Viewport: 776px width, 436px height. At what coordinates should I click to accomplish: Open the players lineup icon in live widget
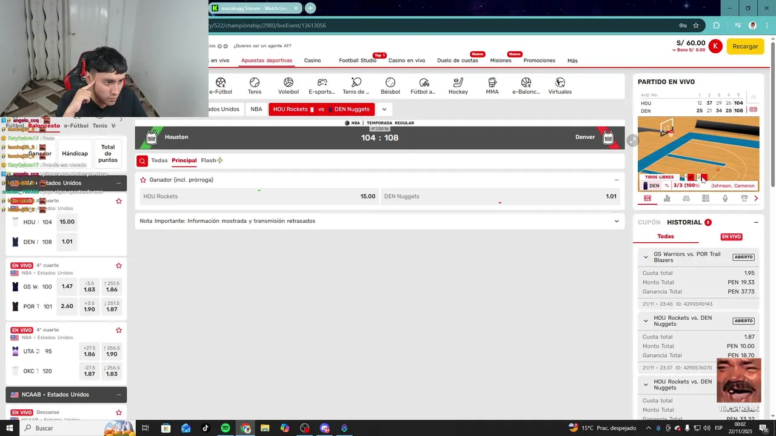click(686, 198)
